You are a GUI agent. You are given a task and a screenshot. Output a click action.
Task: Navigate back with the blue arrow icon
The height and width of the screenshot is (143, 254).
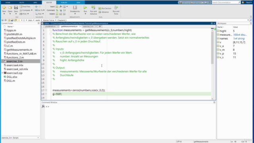tap(36, 6)
